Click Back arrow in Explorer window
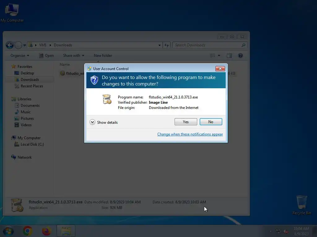The height and width of the screenshot is (237, 317). click(10, 45)
